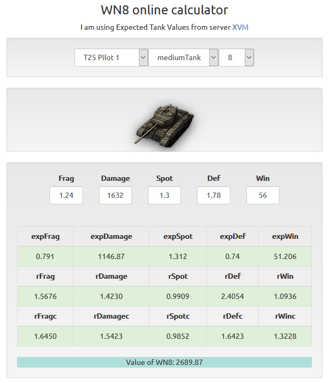
Task: Open the tier 8 dropdown
Action: coord(236,57)
